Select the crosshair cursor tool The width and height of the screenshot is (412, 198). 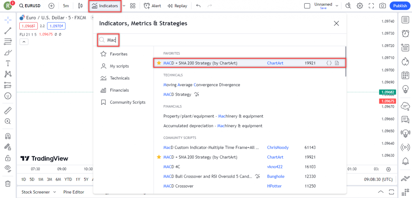point(8,20)
